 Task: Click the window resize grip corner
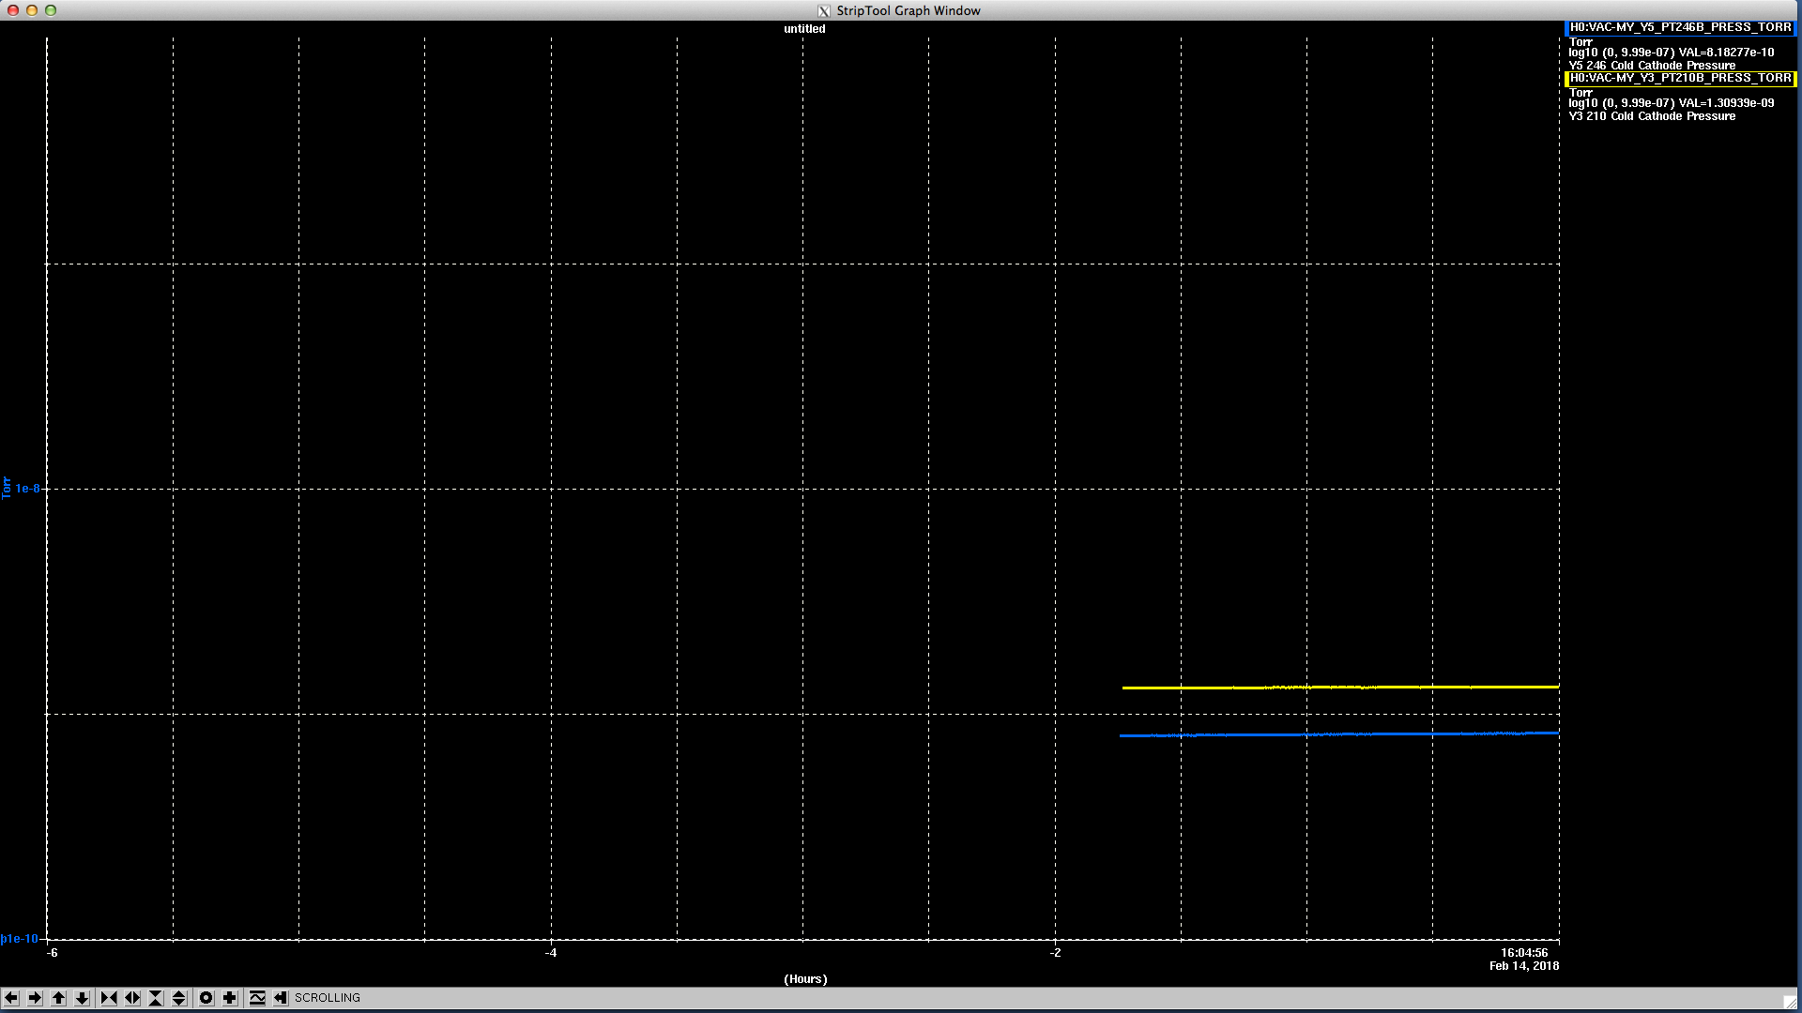click(1790, 1002)
